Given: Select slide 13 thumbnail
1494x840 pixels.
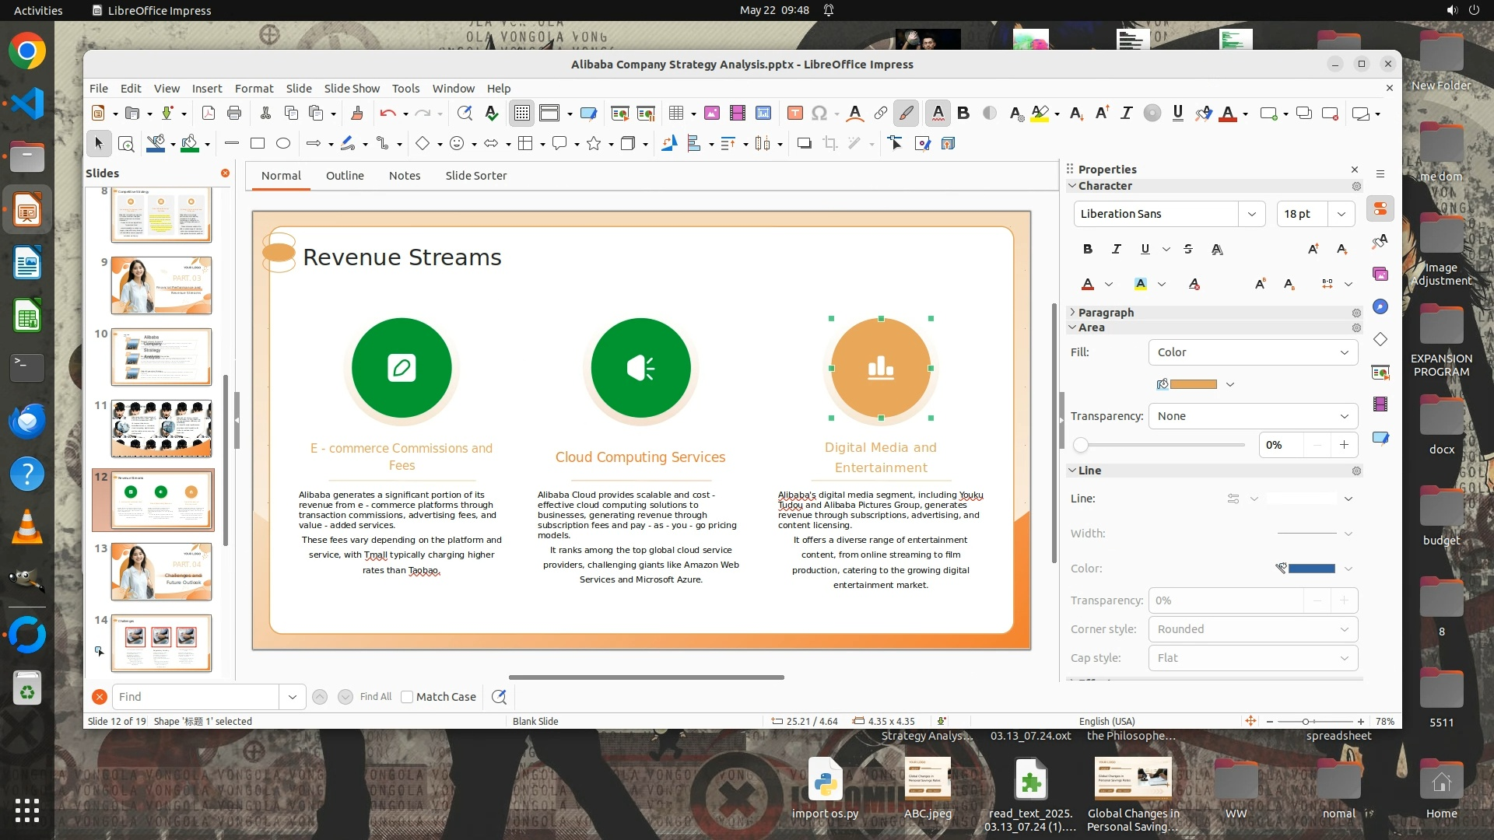Looking at the screenshot, I should click(x=161, y=572).
